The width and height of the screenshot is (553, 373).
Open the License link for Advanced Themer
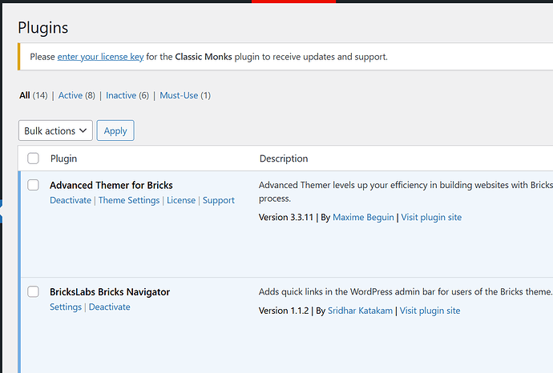[181, 200]
